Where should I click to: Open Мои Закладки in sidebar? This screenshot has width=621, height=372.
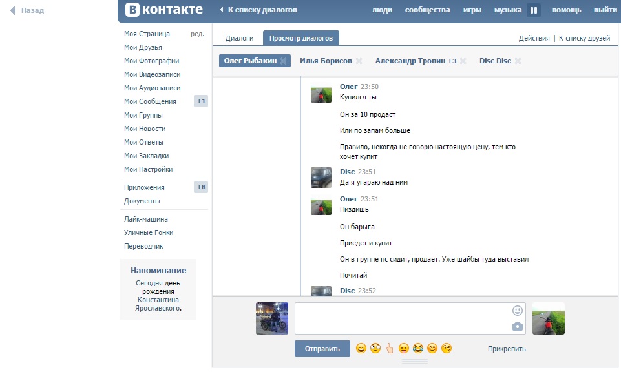tap(147, 156)
